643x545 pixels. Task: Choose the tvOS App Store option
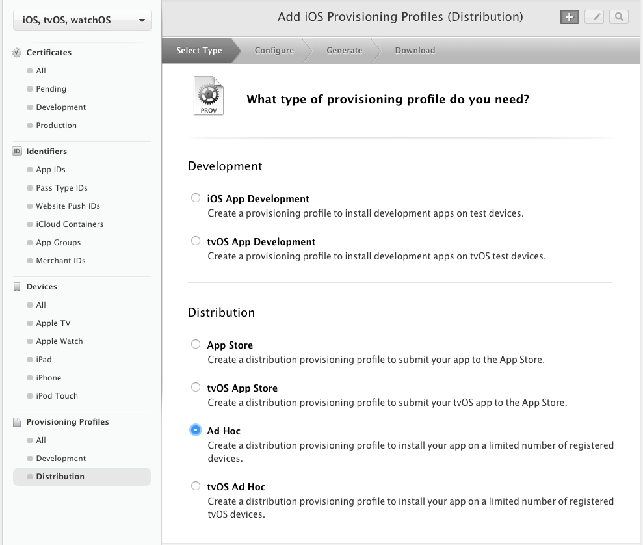[196, 388]
